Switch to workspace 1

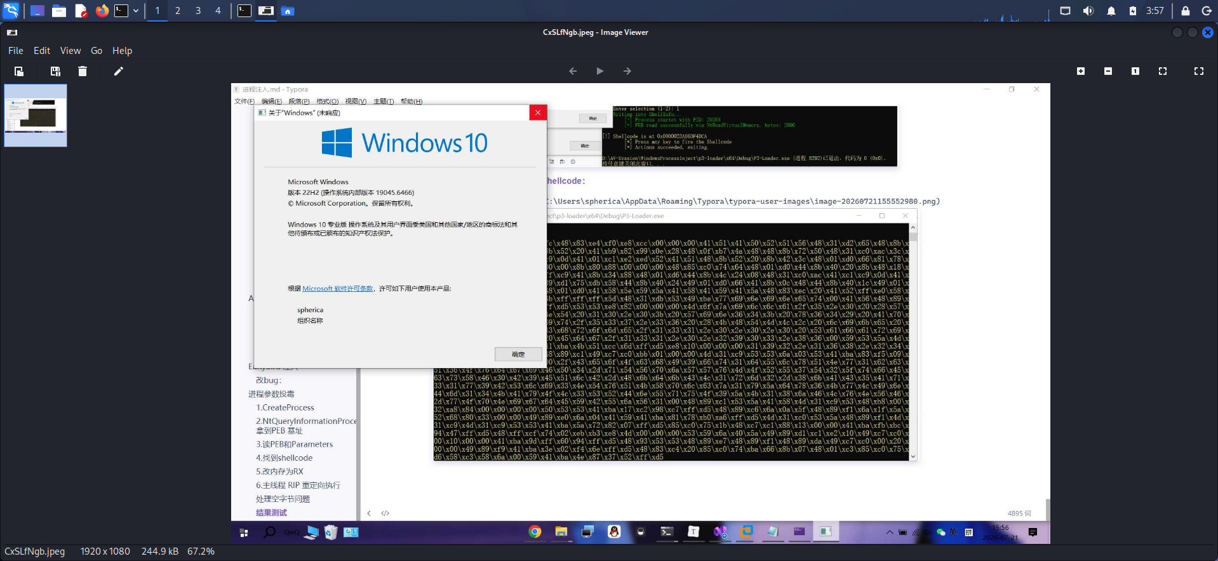(157, 11)
